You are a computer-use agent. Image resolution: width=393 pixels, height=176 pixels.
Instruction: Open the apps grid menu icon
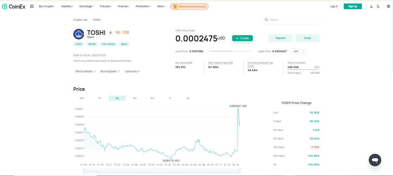[x=32, y=6]
